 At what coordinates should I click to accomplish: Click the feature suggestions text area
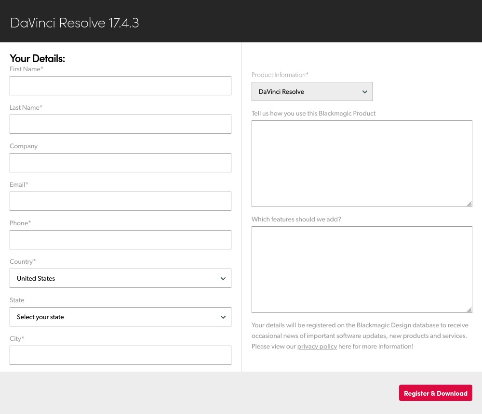coord(362,269)
